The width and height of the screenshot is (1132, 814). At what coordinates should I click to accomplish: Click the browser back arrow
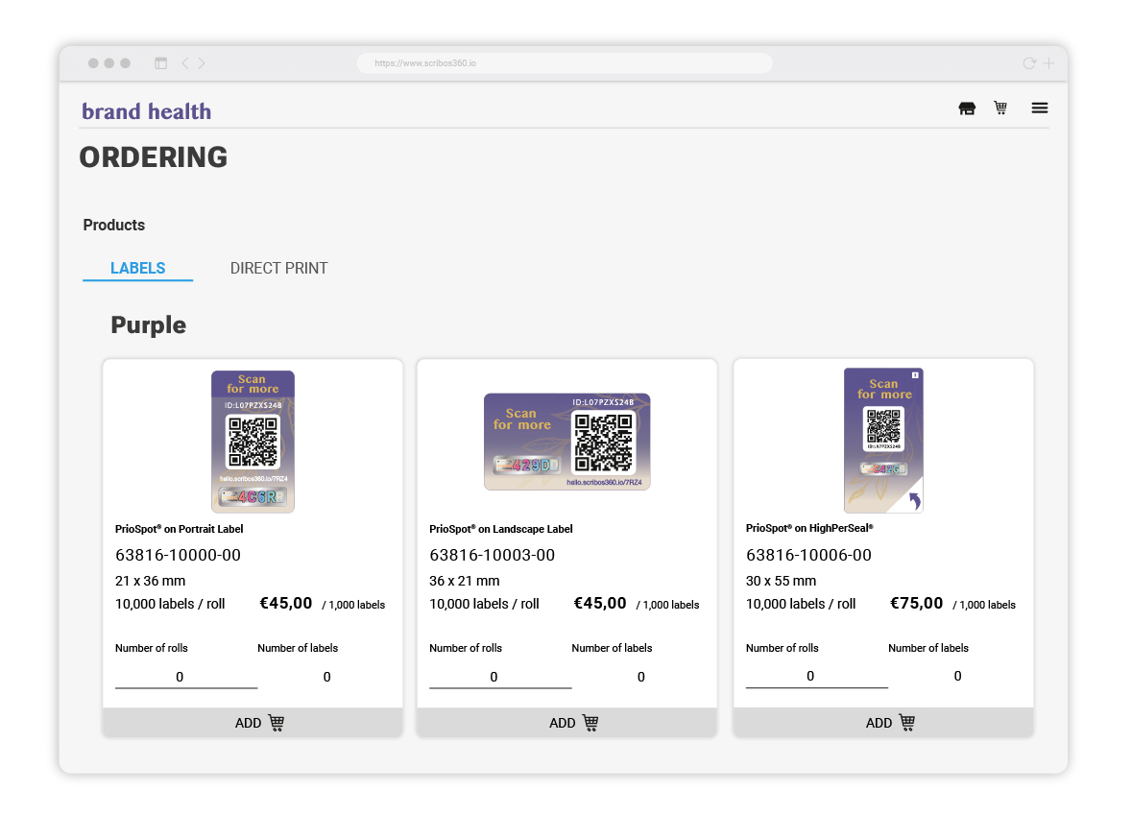coord(185,63)
